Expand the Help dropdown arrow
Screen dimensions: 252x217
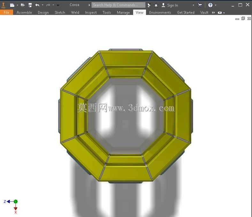click(x=216, y=5)
